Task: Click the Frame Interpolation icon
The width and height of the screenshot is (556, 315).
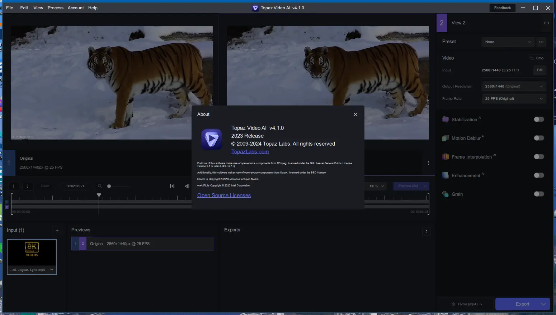Action: tap(446, 157)
